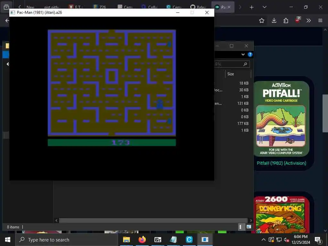Image resolution: width=328 pixels, height=246 pixels.
Task: Expand the File Explorer ribbon chevron
Action: [243, 54]
